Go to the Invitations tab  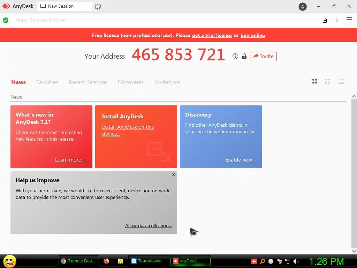tap(168, 82)
